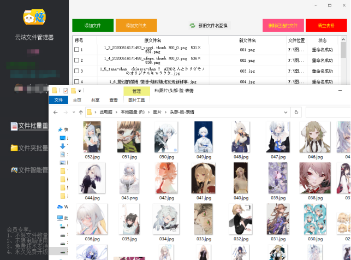351x260 pixels.
Task: Expand address bar history dropdown
Action: (285, 112)
